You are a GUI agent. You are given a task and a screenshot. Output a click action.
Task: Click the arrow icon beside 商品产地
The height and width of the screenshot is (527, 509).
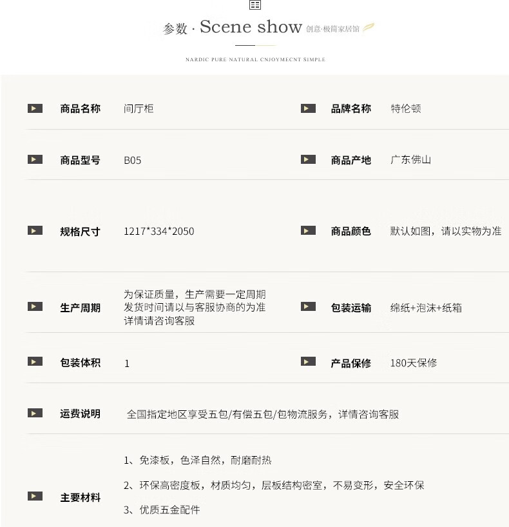pos(308,159)
